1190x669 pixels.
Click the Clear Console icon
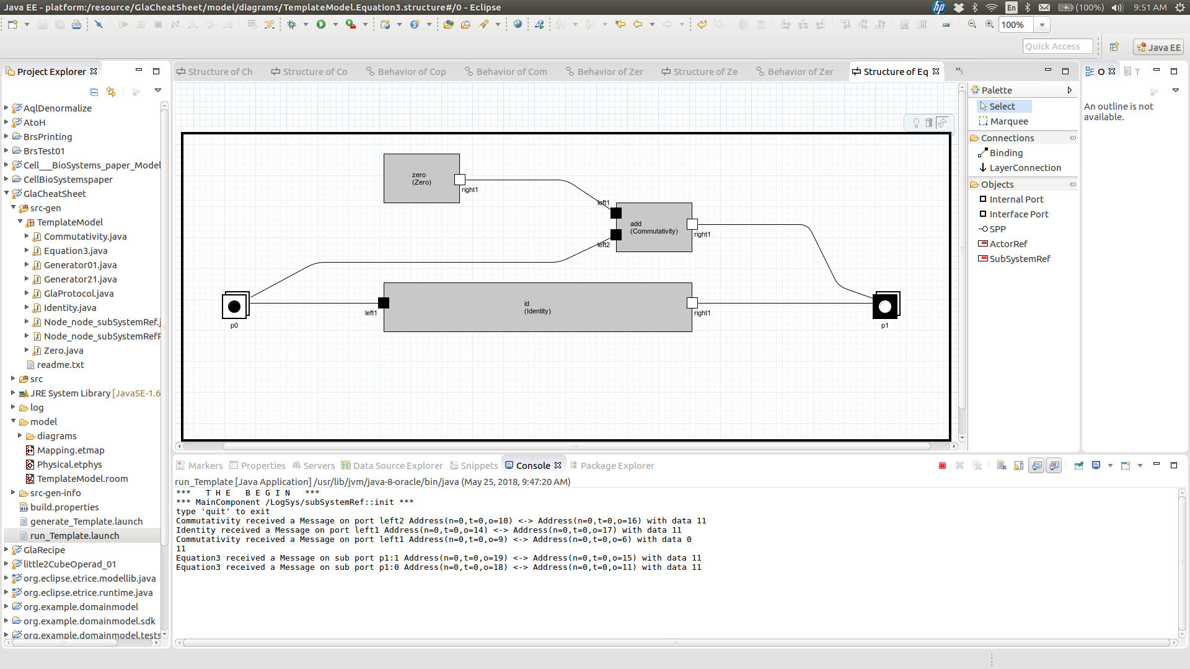coord(1002,466)
